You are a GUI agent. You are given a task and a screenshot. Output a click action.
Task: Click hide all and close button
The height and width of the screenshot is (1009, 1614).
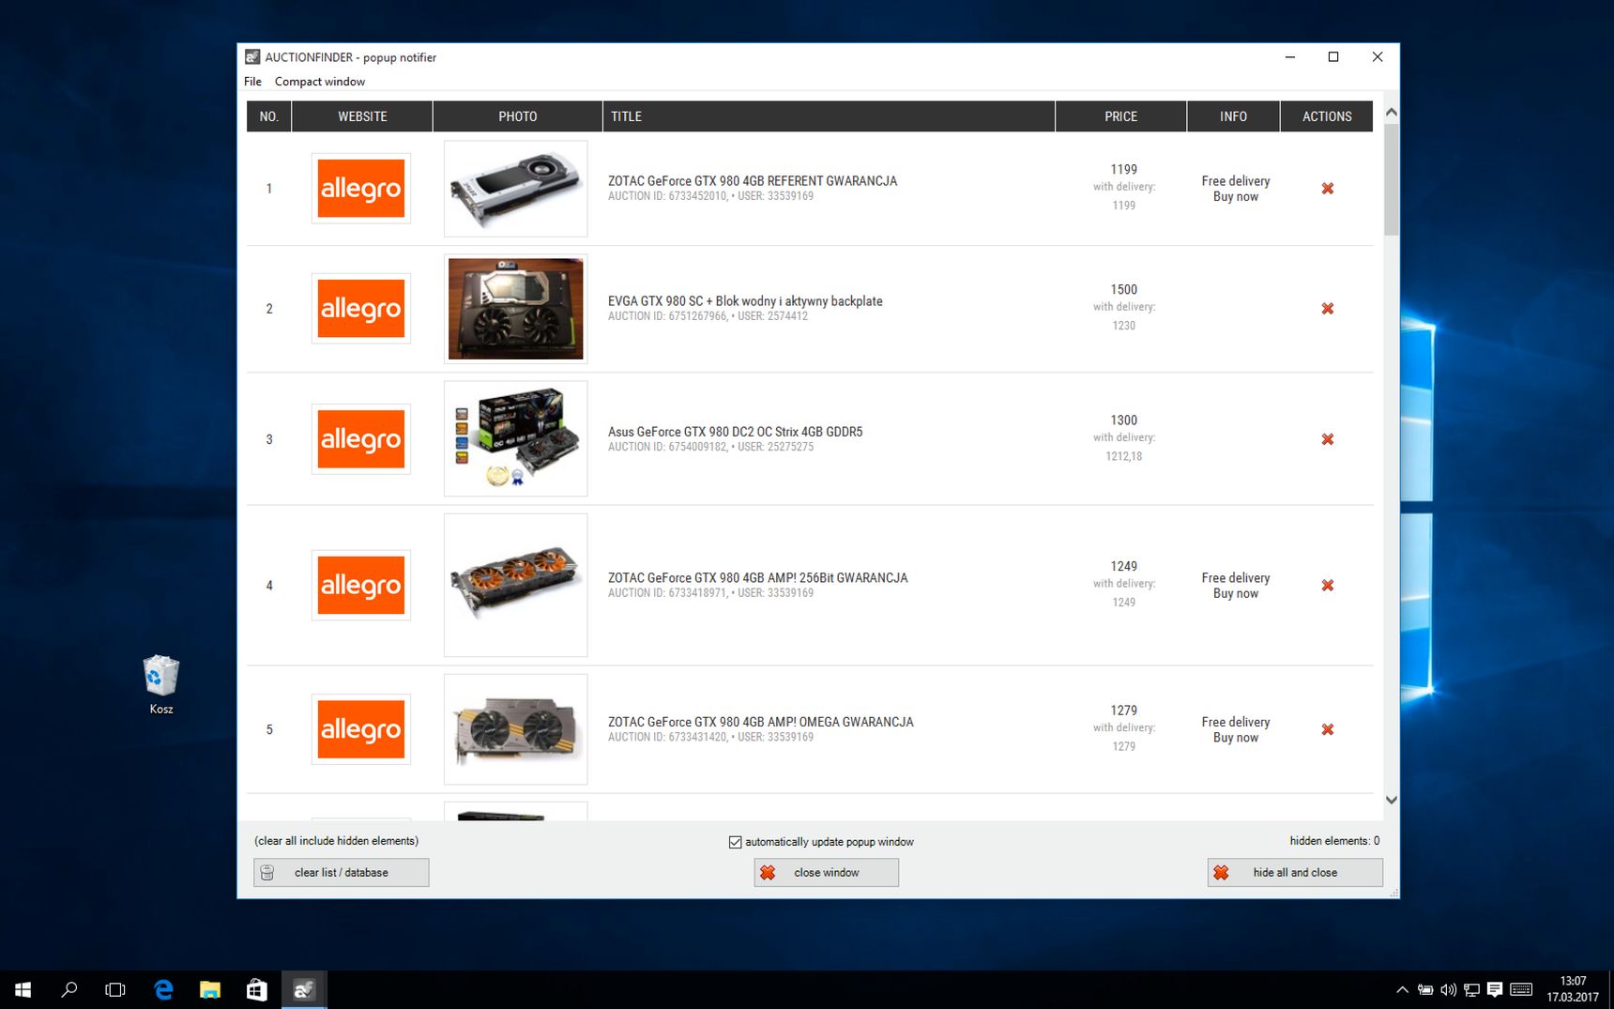[1295, 873]
